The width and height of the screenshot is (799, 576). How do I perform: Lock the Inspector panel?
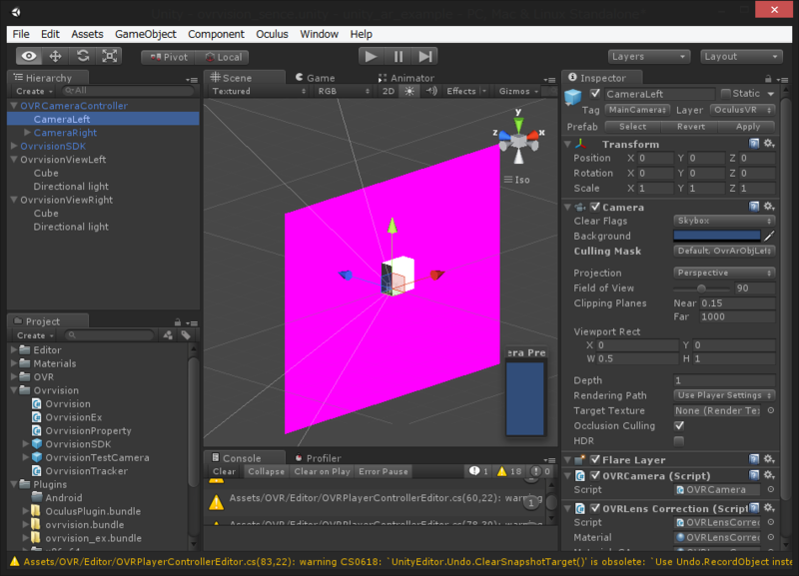point(768,79)
